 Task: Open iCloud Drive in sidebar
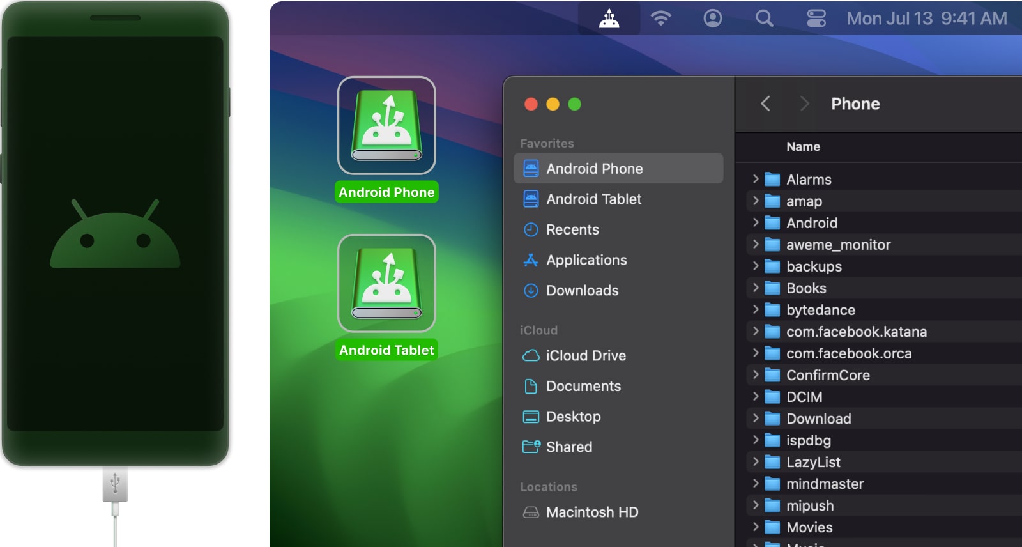point(585,356)
